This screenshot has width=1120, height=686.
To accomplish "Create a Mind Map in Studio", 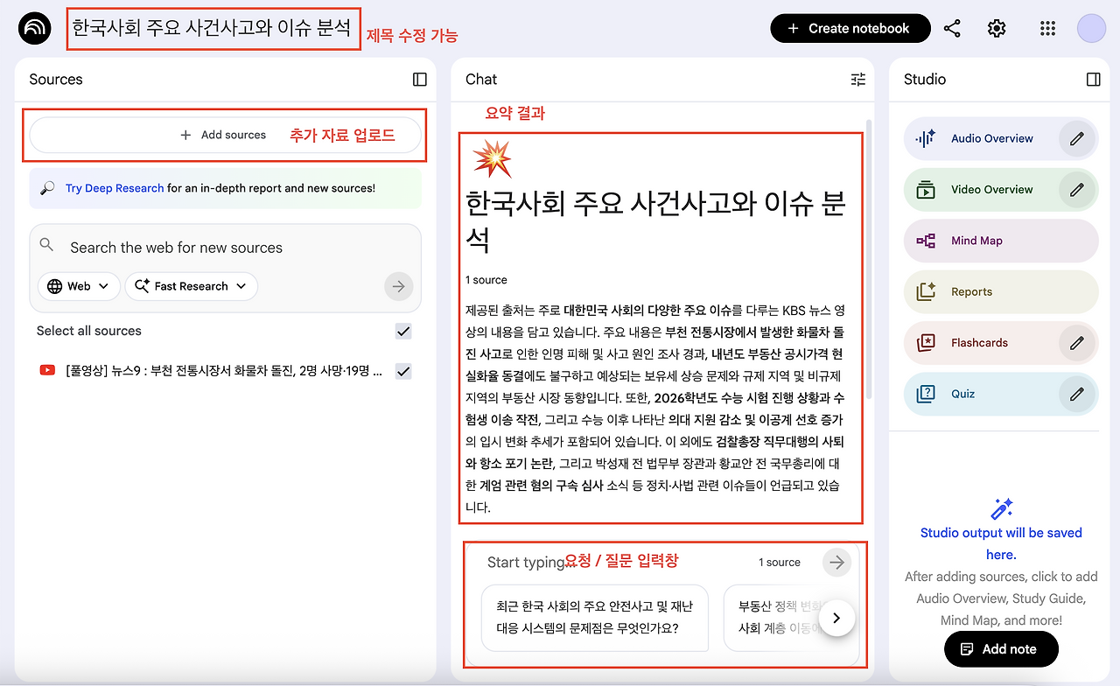I will point(978,241).
